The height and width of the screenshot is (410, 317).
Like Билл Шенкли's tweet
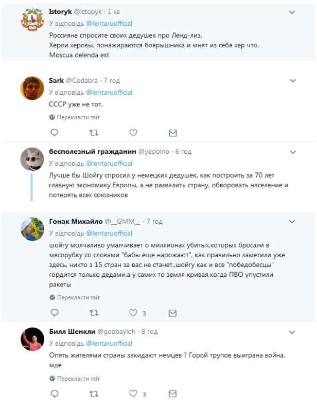point(133,394)
